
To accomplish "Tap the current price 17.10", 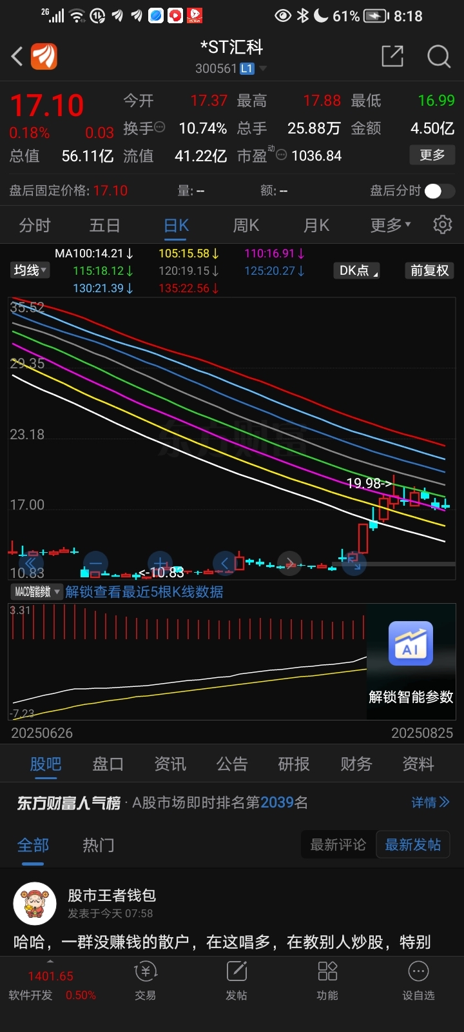I will (47, 105).
